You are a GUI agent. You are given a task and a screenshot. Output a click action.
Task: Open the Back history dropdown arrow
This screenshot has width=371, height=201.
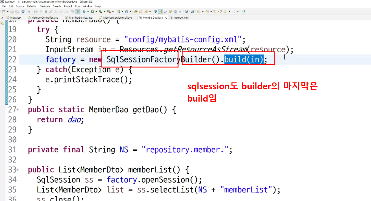tap(229, 12)
